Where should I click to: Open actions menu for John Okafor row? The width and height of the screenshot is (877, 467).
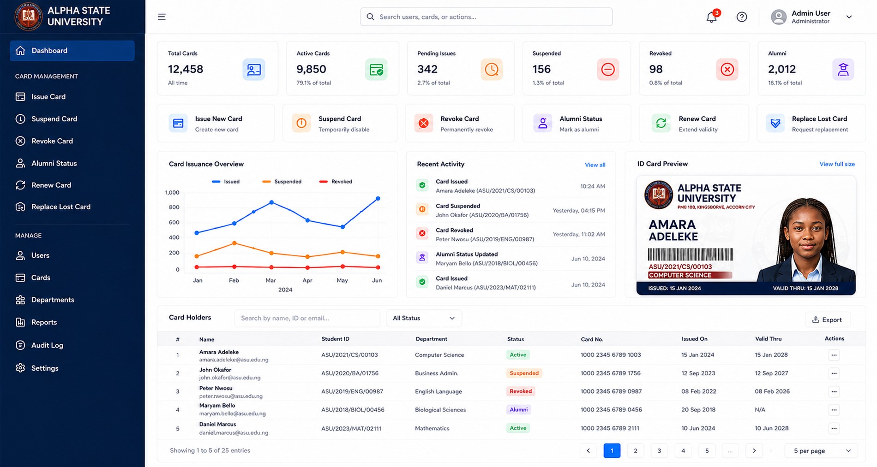(x=834, y=373)
